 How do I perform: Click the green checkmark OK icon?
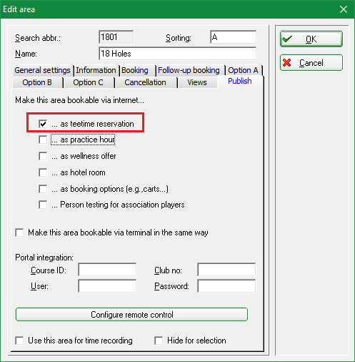click(287, 39)
